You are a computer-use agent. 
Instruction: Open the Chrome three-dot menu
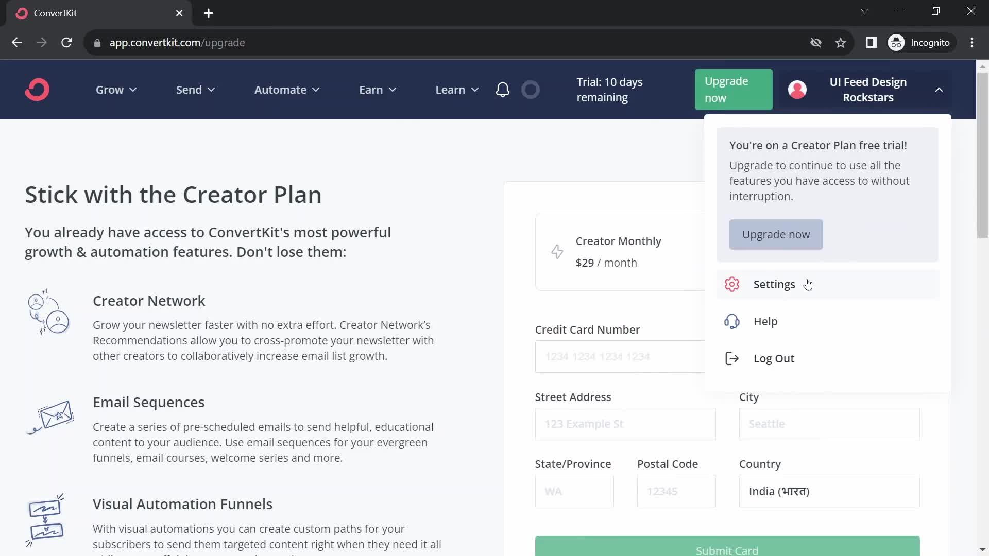(x=972, y=43)
